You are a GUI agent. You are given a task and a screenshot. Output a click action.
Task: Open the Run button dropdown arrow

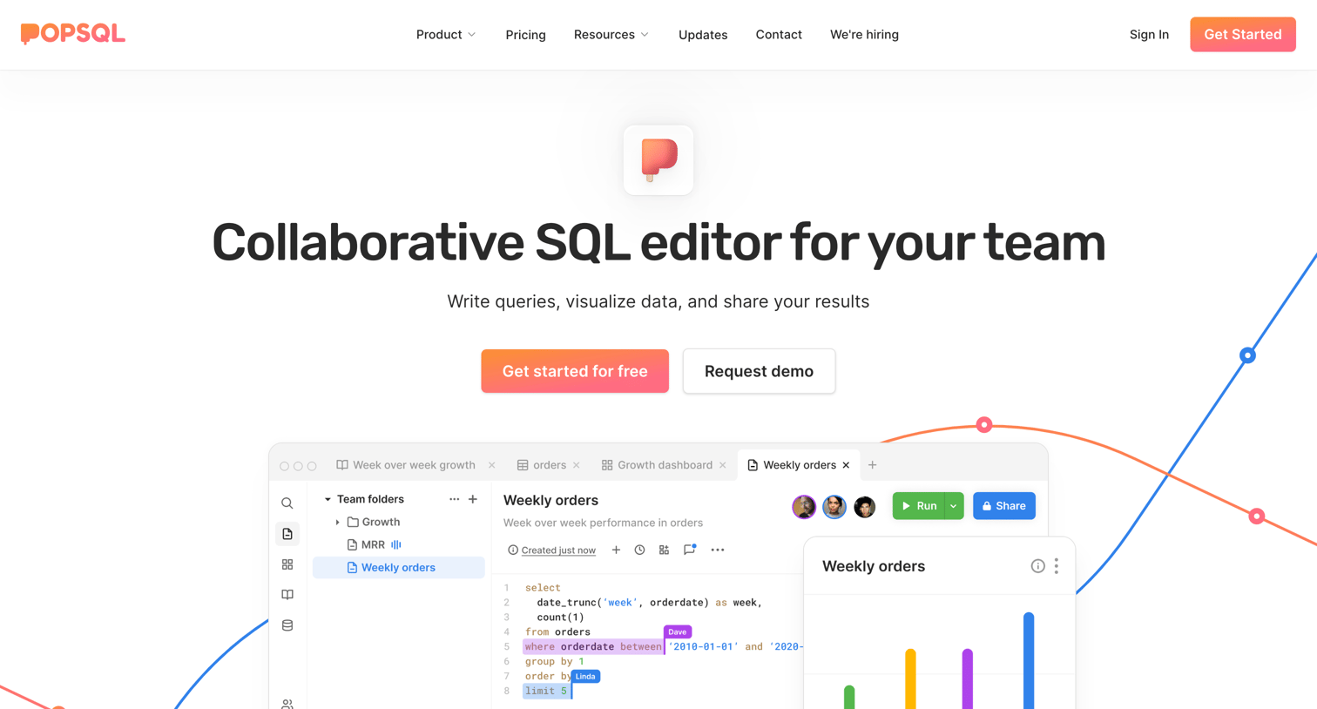coord(954,506)
